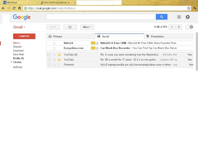The width and height of the screenshot is (198, 148).
Task: Star the YouTube (4) conversation
Action: coord(54,55)
